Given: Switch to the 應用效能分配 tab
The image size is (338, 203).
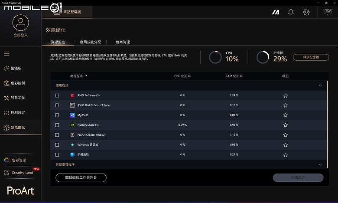Looking at the screenshot, I should (90, 42).
